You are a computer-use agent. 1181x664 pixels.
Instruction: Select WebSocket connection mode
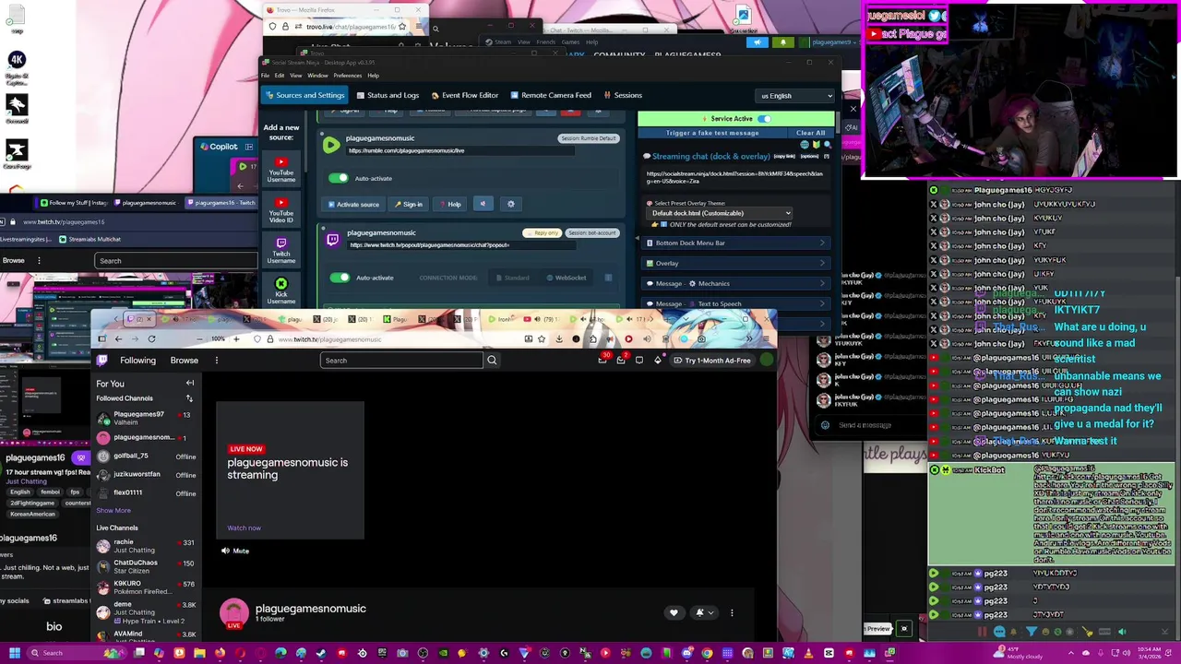[x=567, y=278]
